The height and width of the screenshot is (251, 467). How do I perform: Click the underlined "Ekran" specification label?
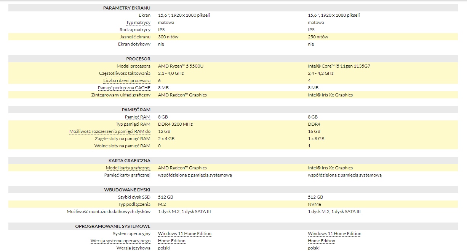tap(144, 15)
